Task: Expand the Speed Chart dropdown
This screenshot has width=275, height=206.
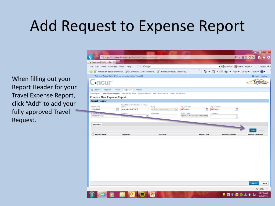Action: [207, 116]
